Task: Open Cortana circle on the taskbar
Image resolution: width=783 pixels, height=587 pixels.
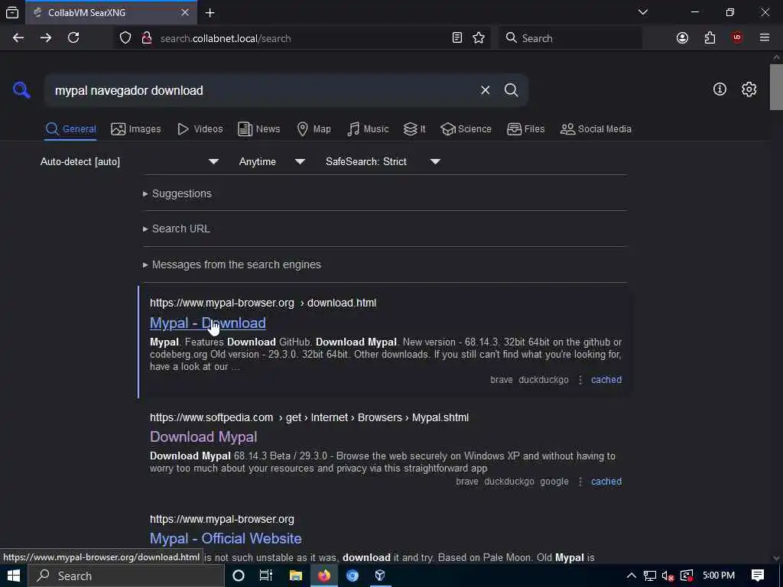Action: pyautogui.click(x=239, y=576)
